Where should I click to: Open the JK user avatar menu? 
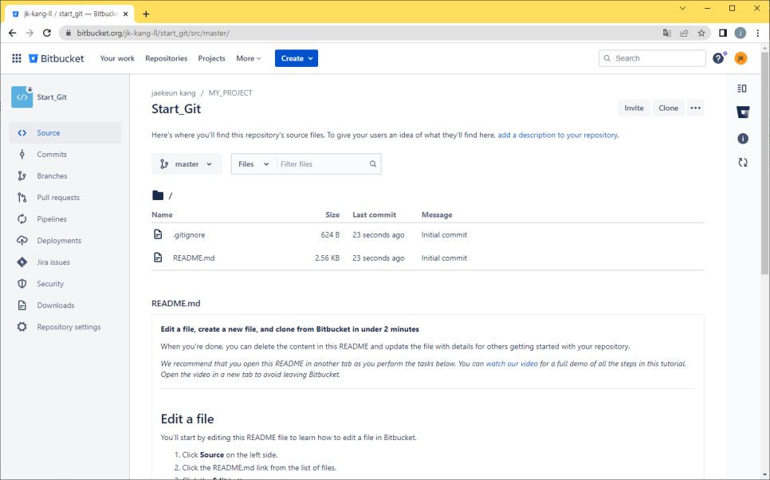pos(741,58)
